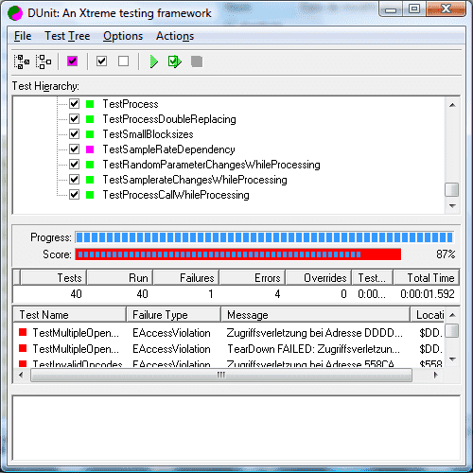Select TestProcessDoubleReplacing in the tree

[x=169, y=119]
